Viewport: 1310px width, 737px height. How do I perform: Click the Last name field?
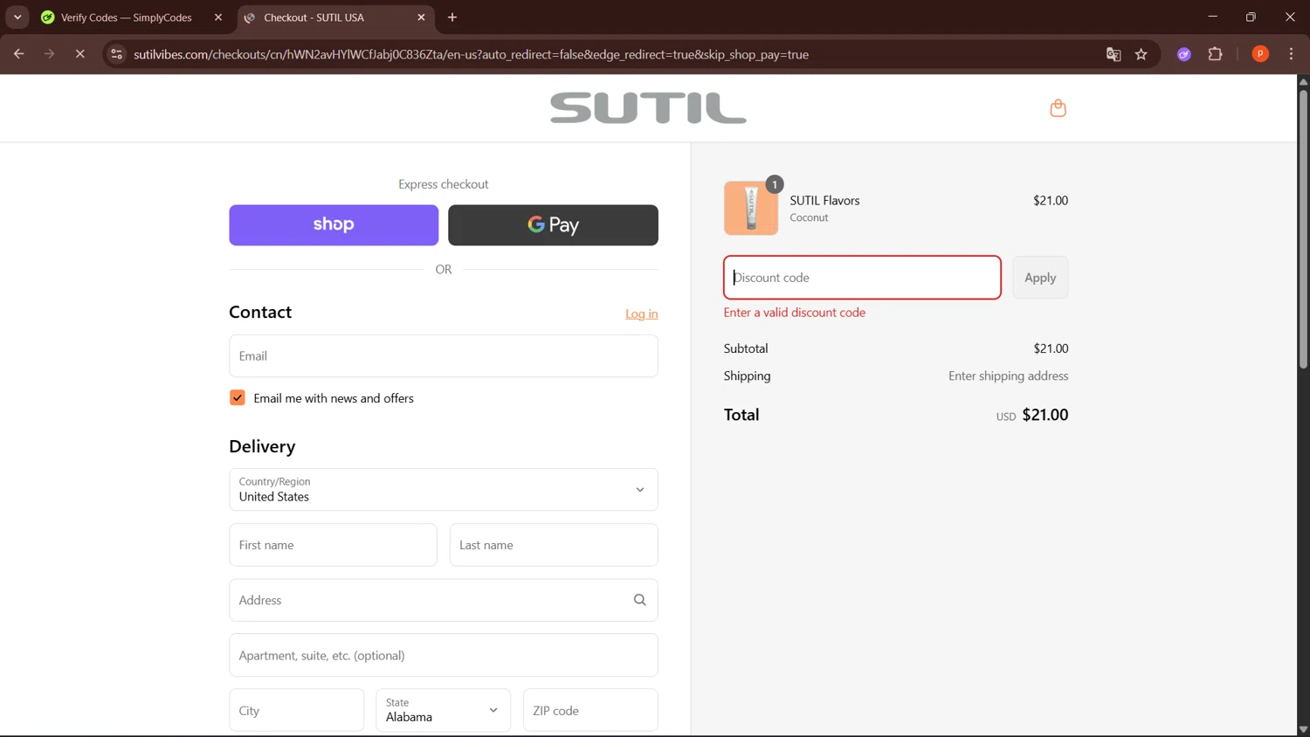coord(554,545)
